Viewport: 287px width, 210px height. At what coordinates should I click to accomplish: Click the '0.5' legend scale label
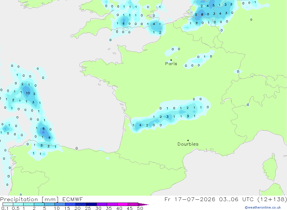point(15,208)
